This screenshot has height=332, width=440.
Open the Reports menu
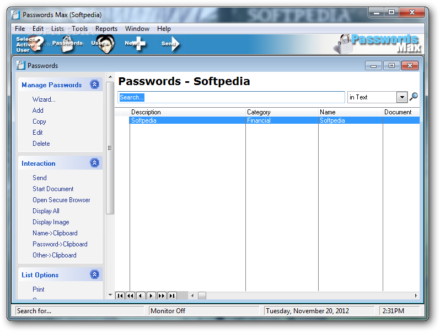point(106,29)
